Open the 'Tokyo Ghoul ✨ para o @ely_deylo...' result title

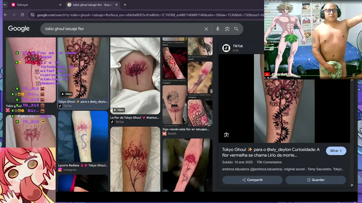tap(83, 101)
